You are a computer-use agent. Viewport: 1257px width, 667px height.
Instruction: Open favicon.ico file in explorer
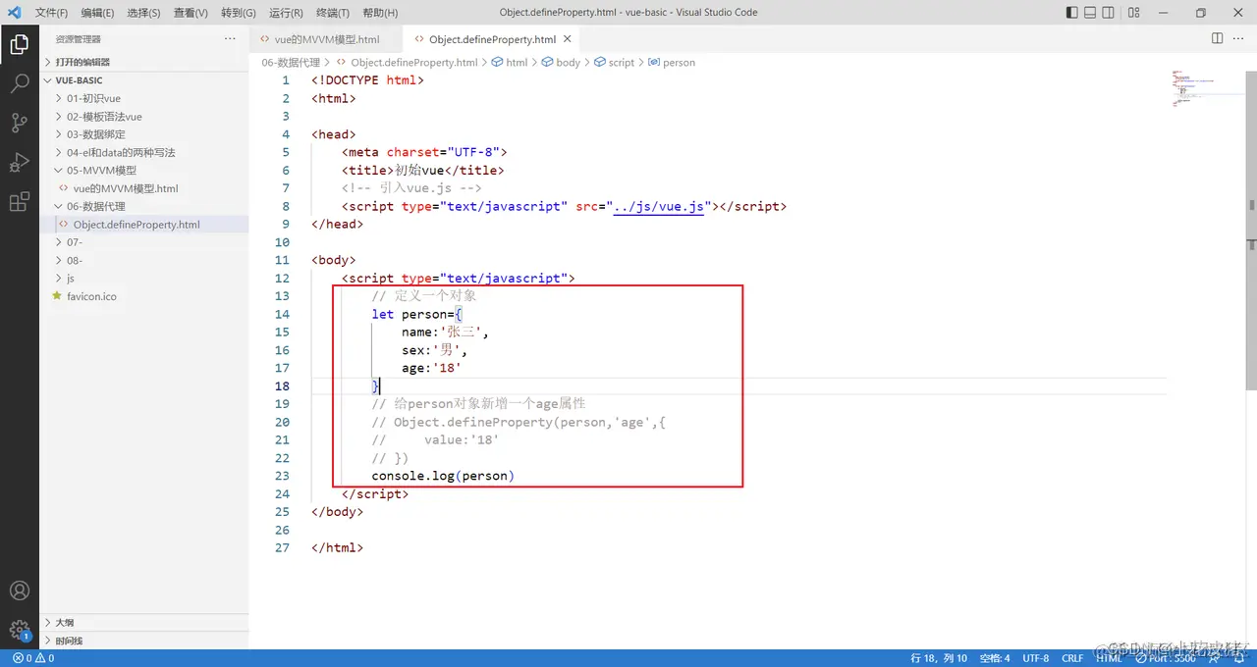coord(144,295)
